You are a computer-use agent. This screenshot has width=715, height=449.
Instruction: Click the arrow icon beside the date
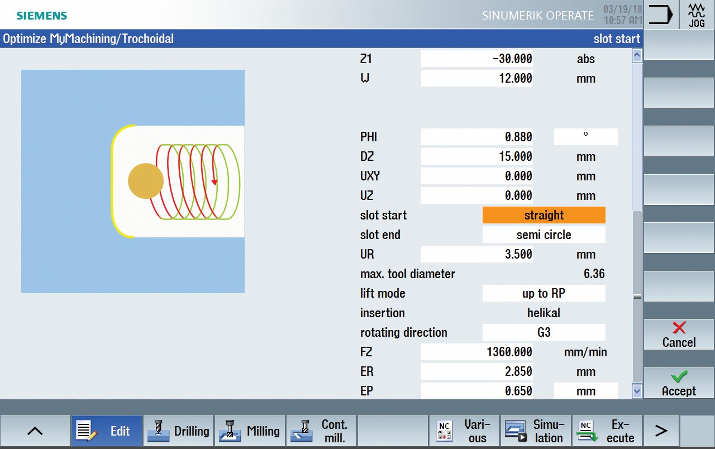tap(661, 15)
